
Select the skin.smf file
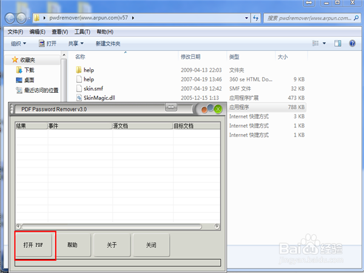pos(190,89)
